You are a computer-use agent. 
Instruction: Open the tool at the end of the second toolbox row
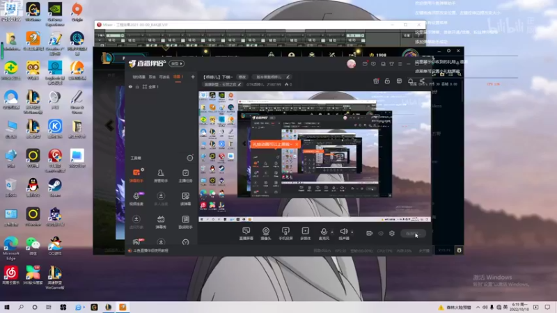click(185, 199)
